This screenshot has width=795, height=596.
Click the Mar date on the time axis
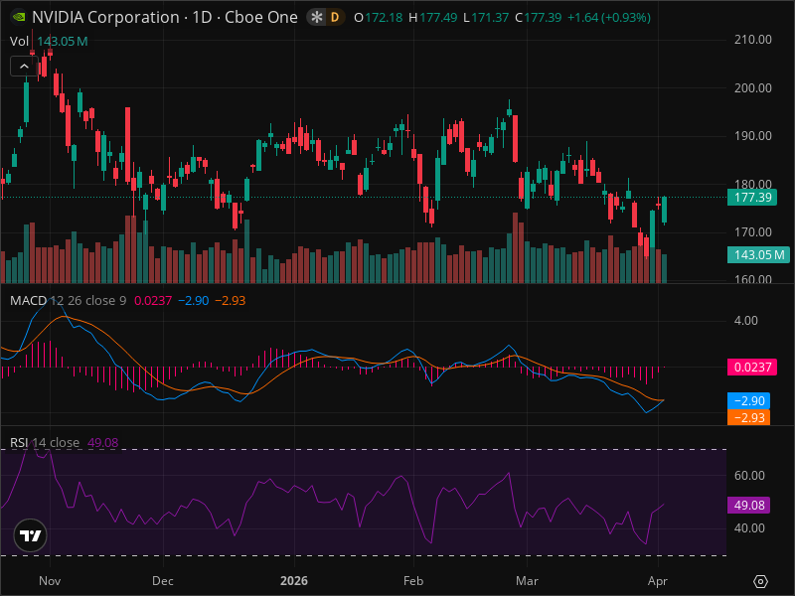click(527, 581)
